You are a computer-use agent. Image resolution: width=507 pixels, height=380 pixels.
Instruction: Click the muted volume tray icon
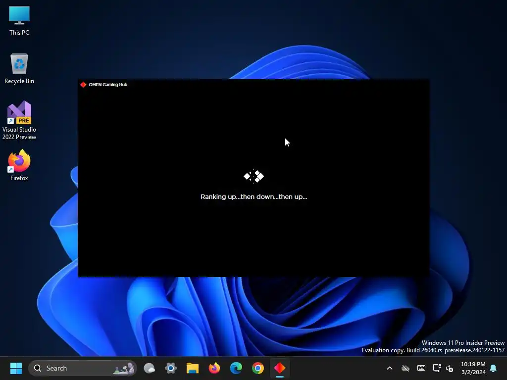[450, 368]
